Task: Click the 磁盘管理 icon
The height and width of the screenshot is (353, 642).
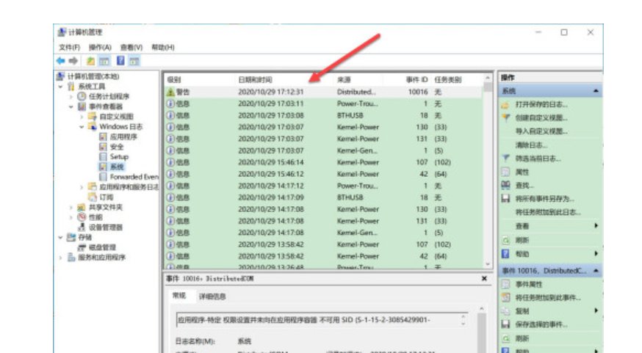Action: 82,247
